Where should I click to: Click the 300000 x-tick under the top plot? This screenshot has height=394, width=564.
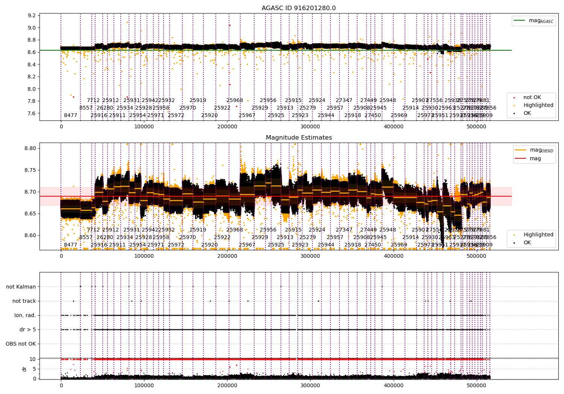[x=310, y=127]
